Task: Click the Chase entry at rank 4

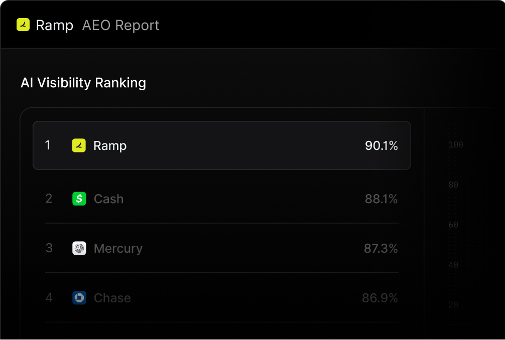Action: (x=221, y=298)
